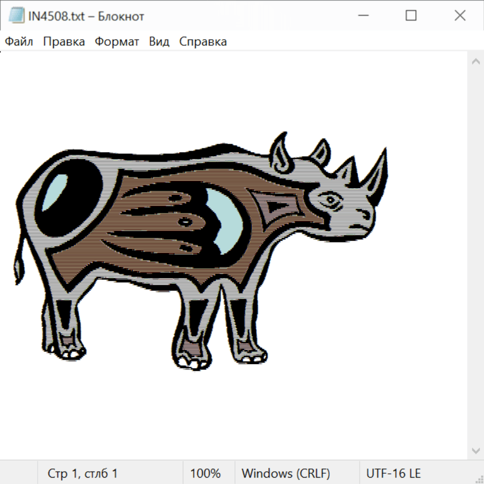The image size is (484, 484).
Task: Click the resize grip in window corner
Action: pyautogui.click(x=479, y=479)
